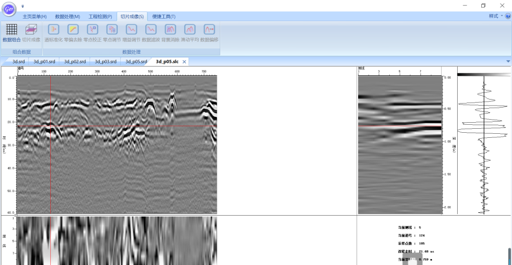Switch to the 数据处理(M) ribbon tab
Screen dimensions: 512x265
coord(67,17)
